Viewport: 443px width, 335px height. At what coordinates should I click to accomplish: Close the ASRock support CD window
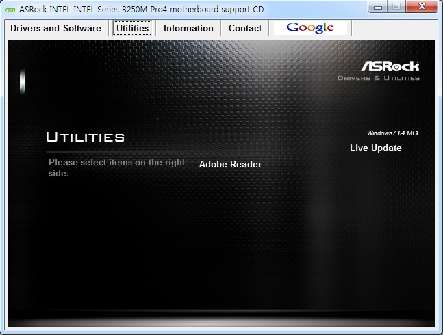(x=422, y=7)
